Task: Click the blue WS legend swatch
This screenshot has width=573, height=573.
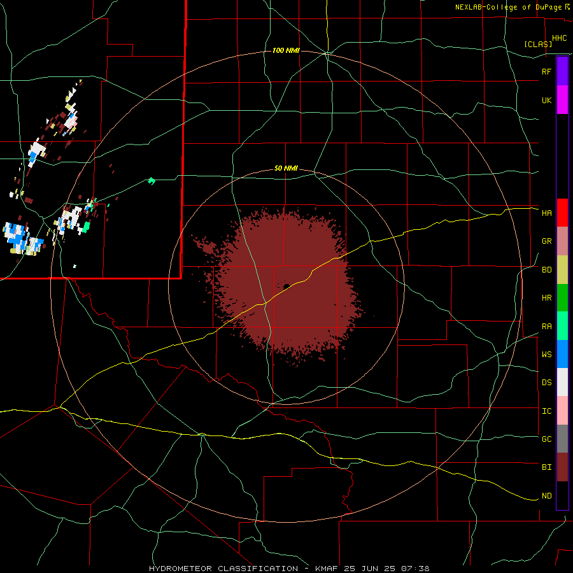Action: (562, 354)
